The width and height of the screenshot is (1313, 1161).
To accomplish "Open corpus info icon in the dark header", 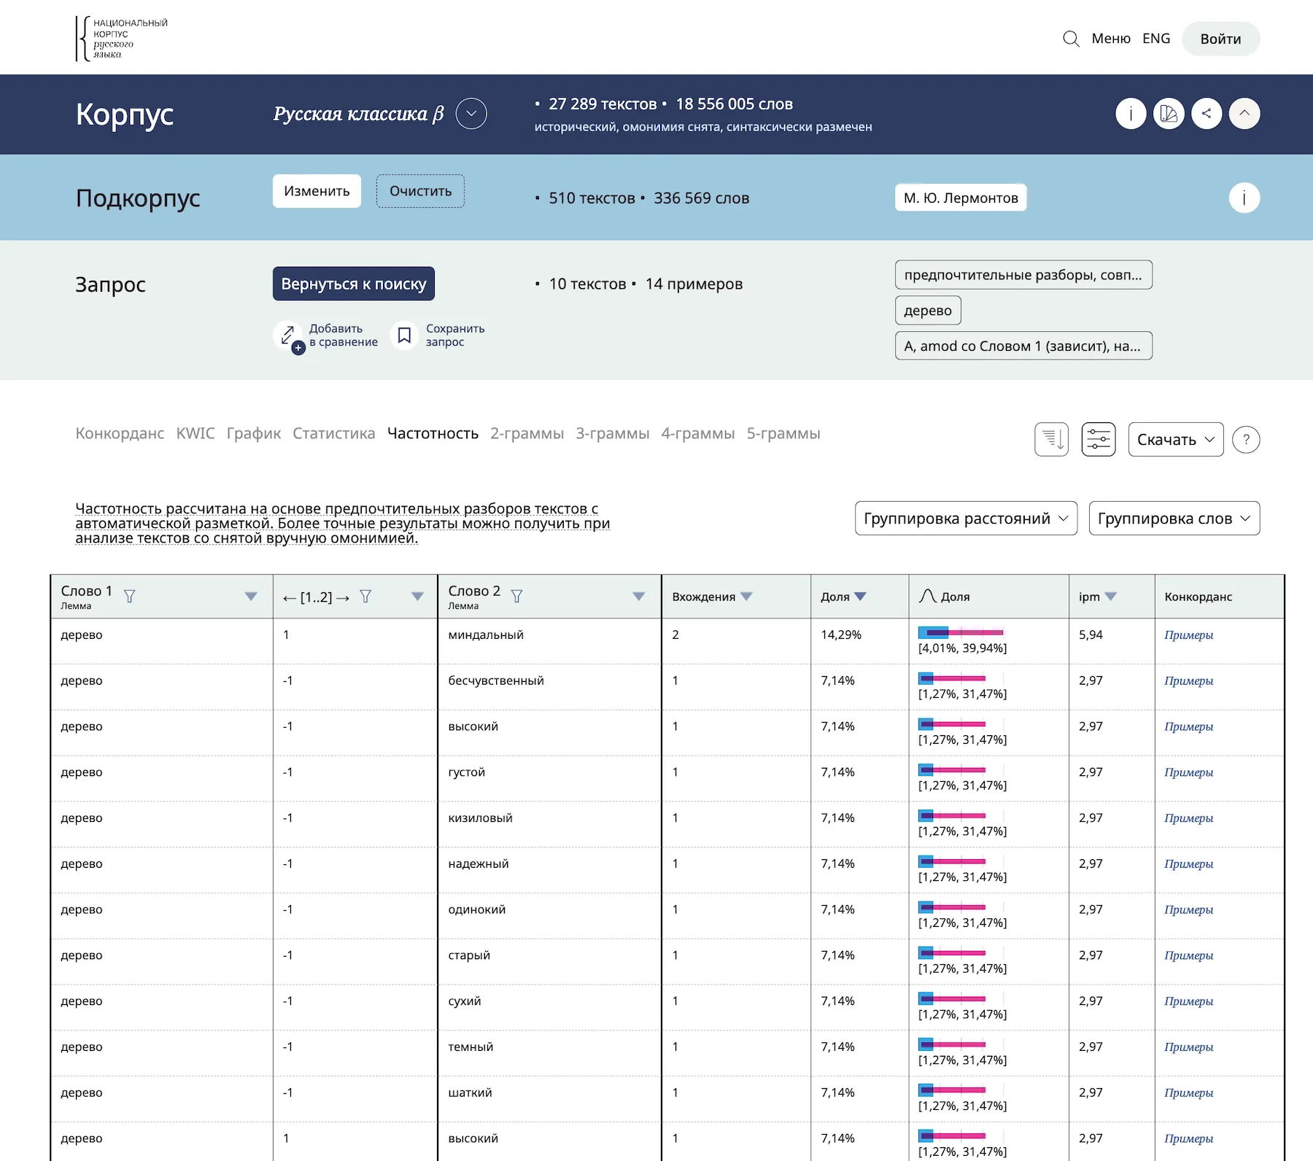I will pos(1131,114).
